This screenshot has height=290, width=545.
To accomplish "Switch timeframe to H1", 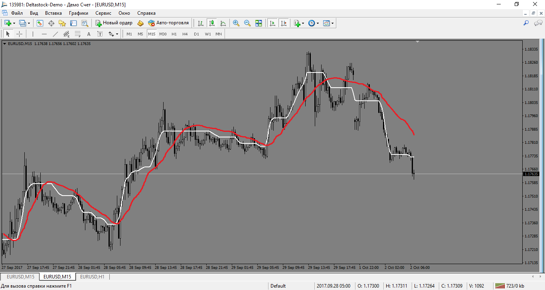I will tap(174, 34).
